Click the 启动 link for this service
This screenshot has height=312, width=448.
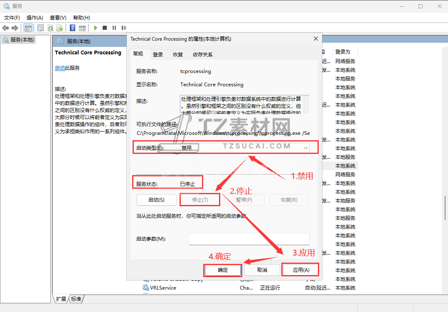tap(60, 68)
